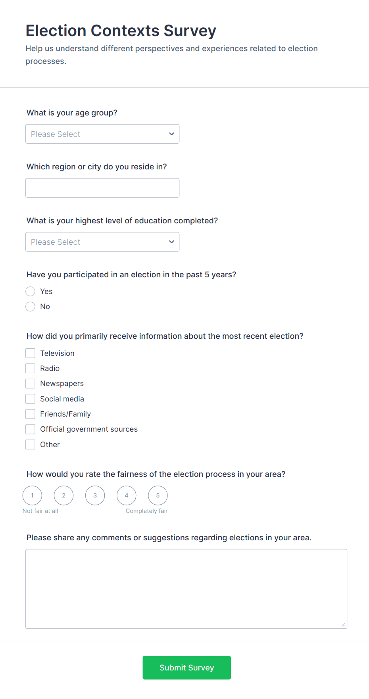Tick the Radio option

pos(31,369)
